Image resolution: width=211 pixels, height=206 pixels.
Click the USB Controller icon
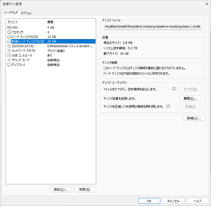[x=9, y=55]
